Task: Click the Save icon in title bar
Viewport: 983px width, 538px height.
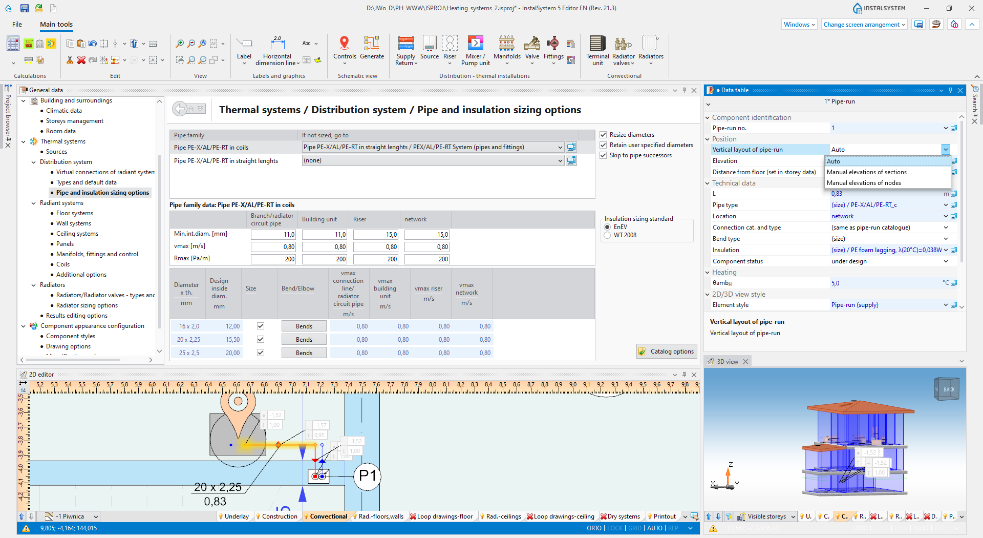Action: tap(24, 8)
